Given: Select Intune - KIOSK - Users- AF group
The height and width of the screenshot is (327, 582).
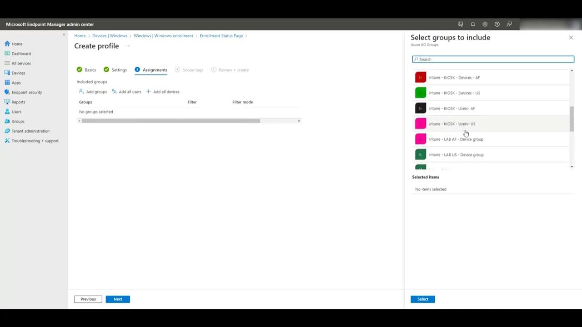Looking at the screenshot, I should tap(491, 108).
